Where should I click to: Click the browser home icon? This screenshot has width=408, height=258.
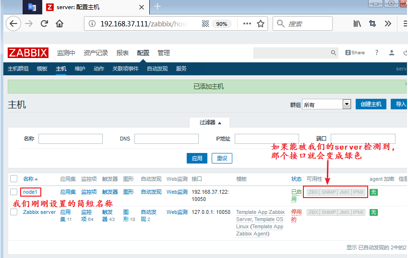pos(60,23)
